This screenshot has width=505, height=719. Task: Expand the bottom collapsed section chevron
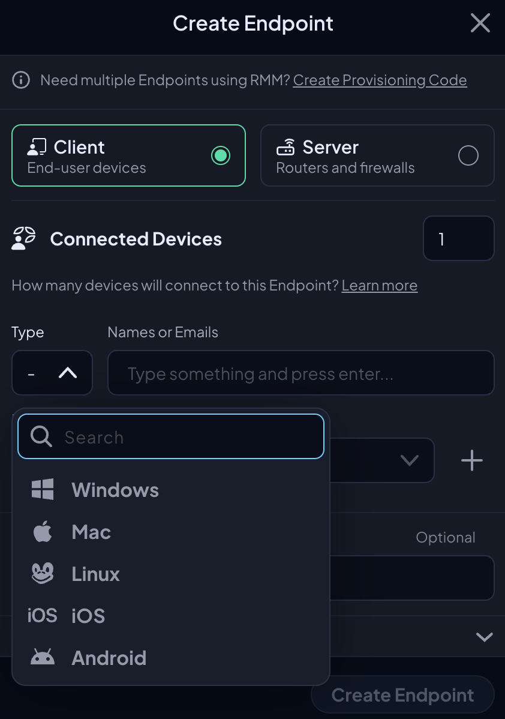(485, 636)
